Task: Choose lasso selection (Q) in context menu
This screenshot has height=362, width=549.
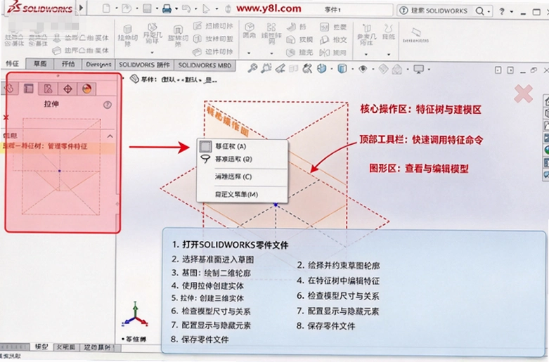Action: click(x=243, y=159)
